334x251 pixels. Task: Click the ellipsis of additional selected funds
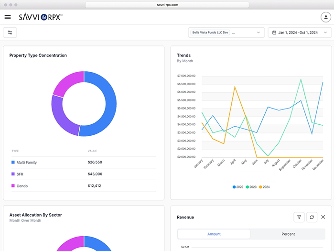coord(234,33)
